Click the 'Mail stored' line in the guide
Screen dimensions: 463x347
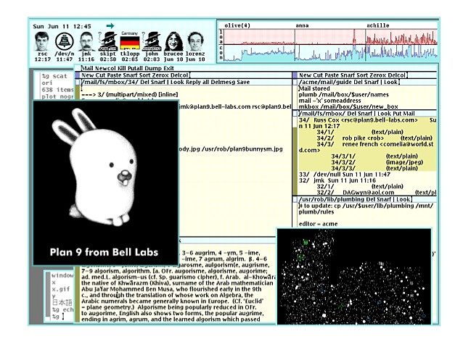[314, 88]
